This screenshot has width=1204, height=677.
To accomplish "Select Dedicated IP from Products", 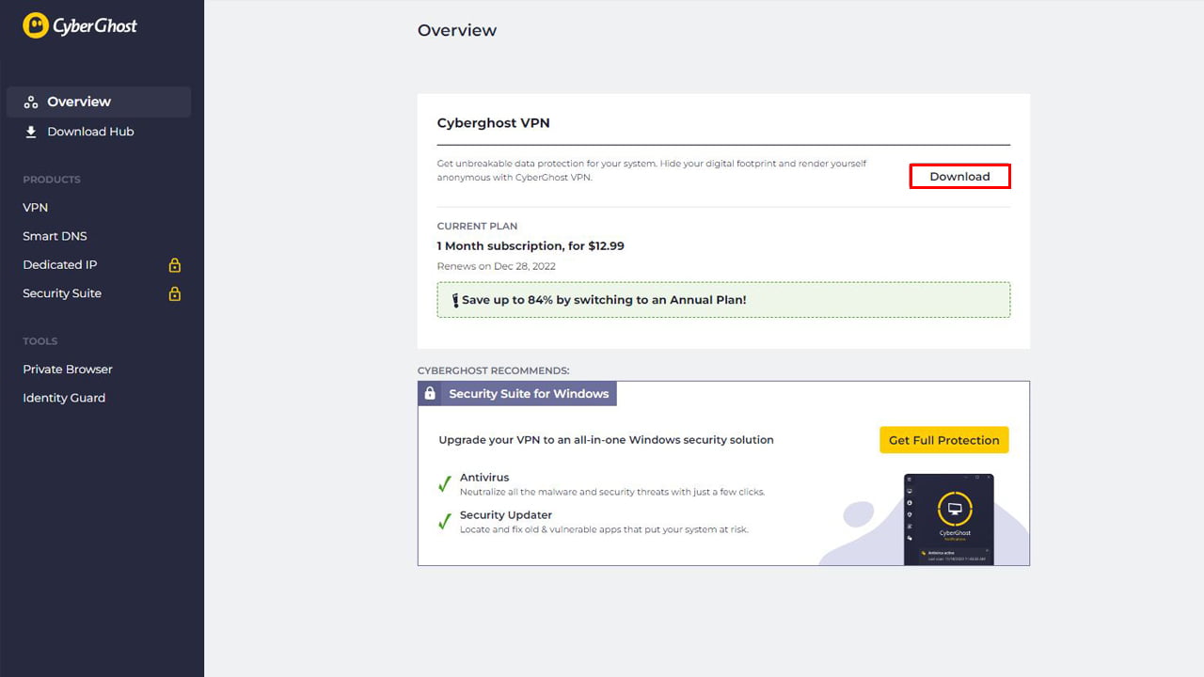I will pyautogui.click(x=59, y=264).
